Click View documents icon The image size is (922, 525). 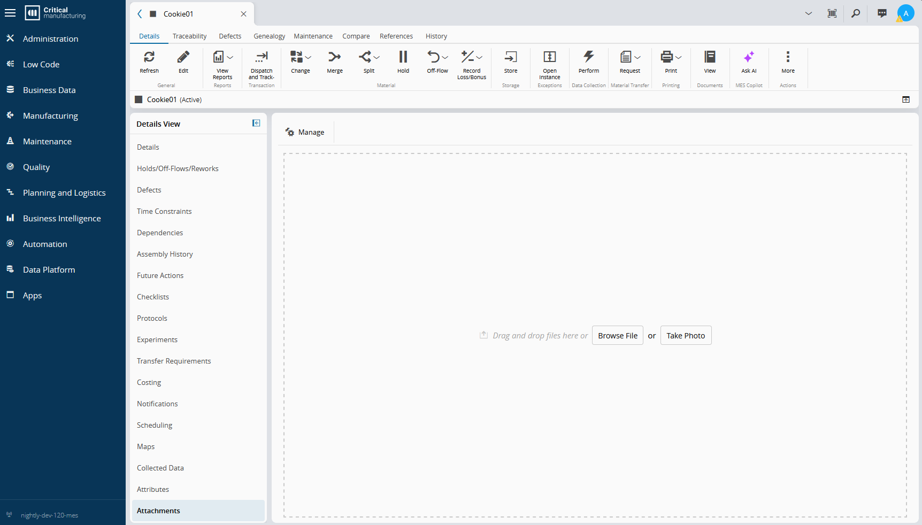[x=710, y=57]
